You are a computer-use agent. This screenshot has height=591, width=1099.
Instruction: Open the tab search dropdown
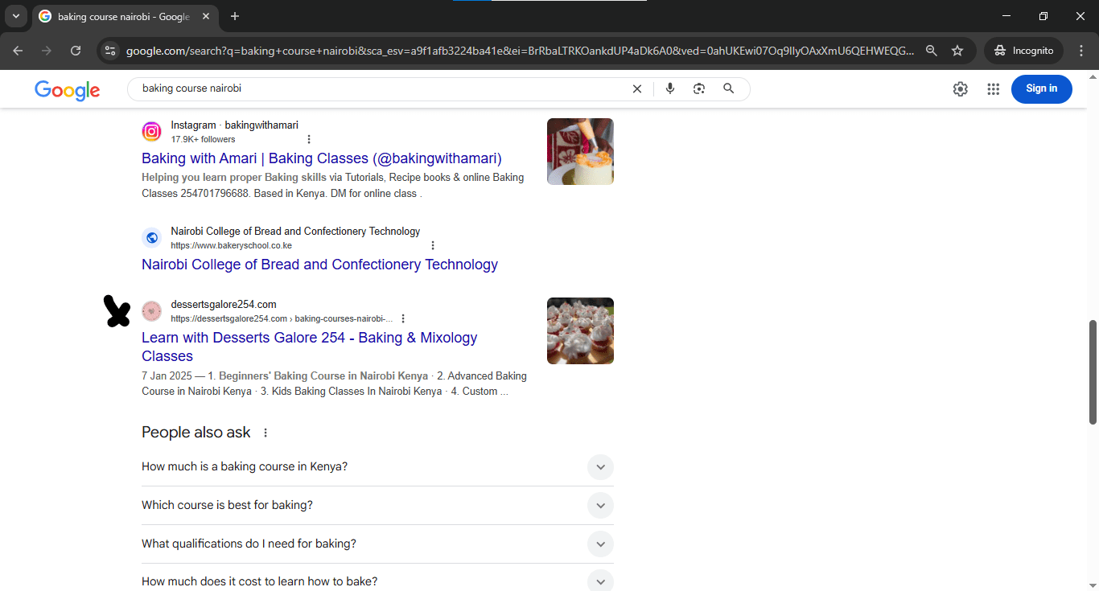(15, 16)
